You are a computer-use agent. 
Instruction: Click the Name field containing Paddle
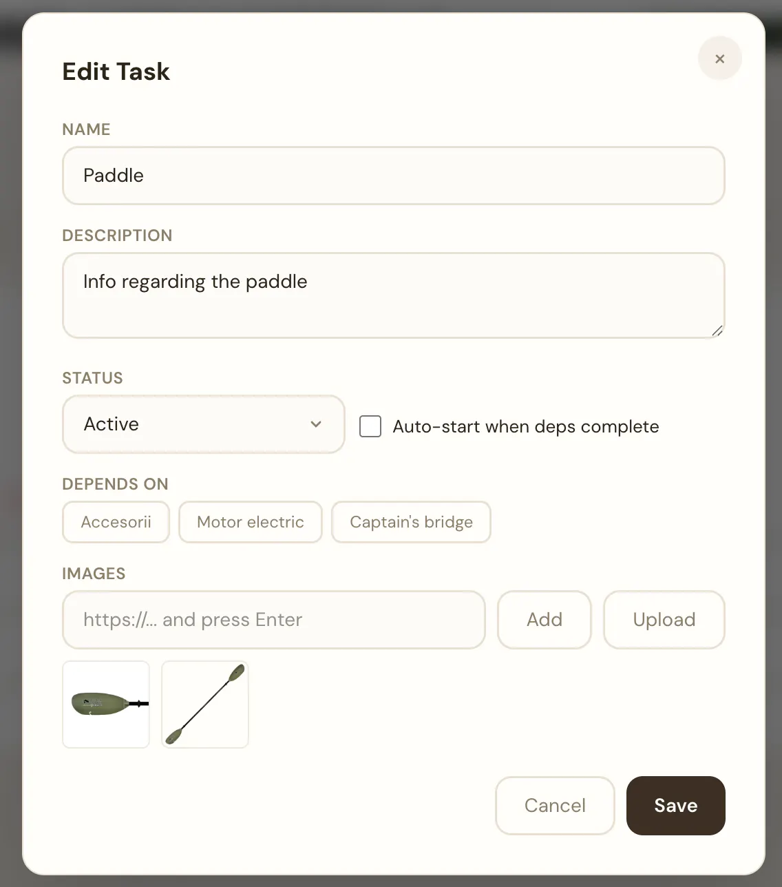point(394,176)
